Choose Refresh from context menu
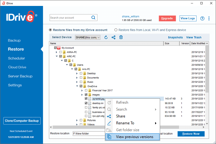216x144 pixels. click(x=132, y=102)
